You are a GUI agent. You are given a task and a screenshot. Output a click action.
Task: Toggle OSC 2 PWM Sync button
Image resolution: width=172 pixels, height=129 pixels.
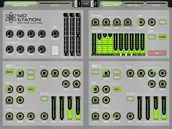(x=117, y=89)
